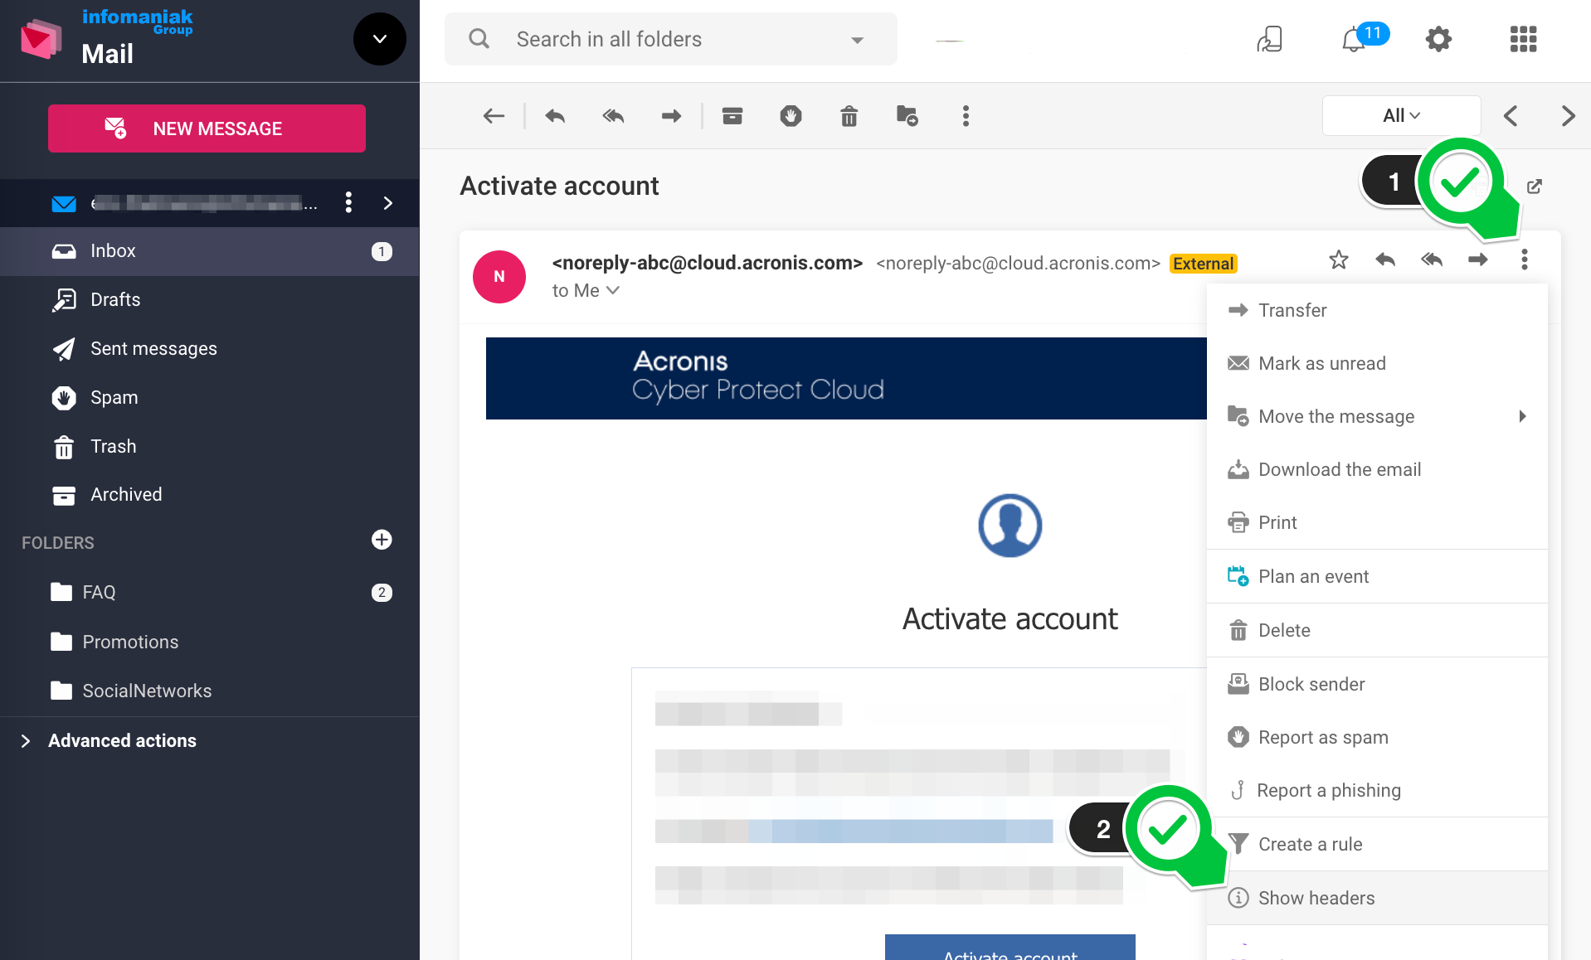Screen dimensions: 1591x960
Task: Star the message from noreply-abc
Action: [x=1339, y=260]
